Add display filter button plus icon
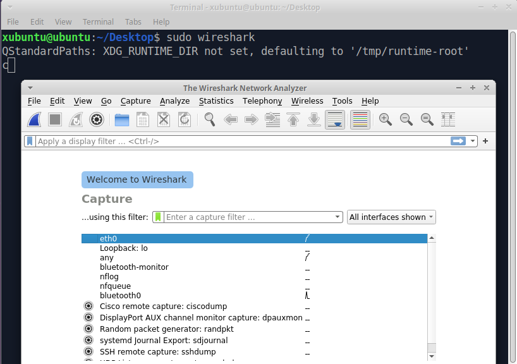The height and width of the screenshot is (364, 517). tap(485, 141)
